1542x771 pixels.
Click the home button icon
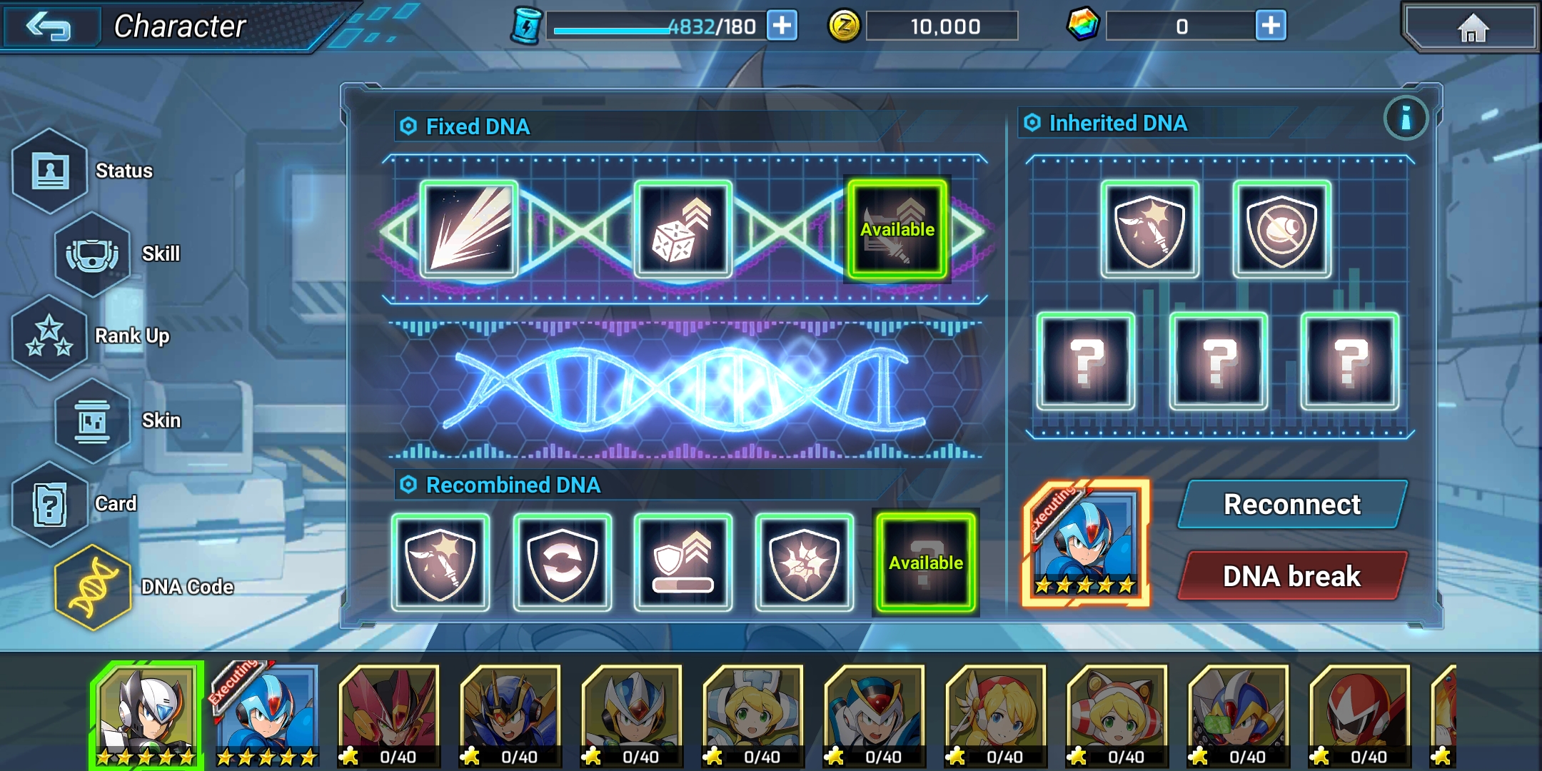(x=1472, y=27)
